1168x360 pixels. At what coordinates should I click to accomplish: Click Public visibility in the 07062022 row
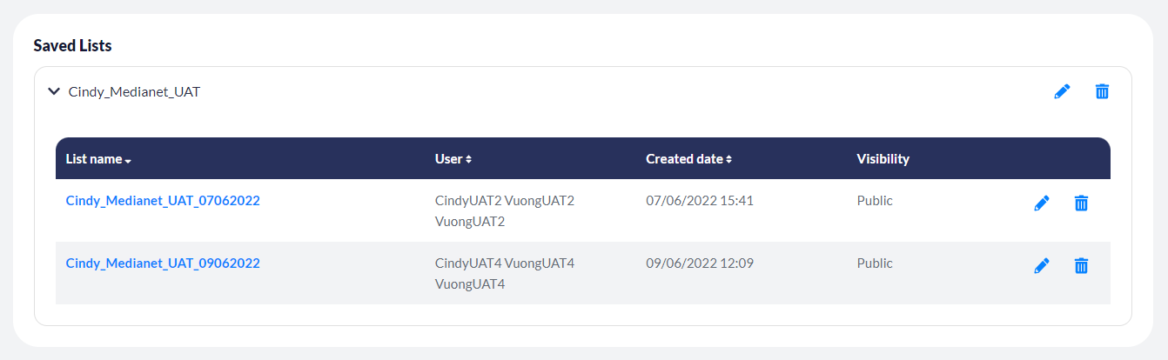pos(875,201)
